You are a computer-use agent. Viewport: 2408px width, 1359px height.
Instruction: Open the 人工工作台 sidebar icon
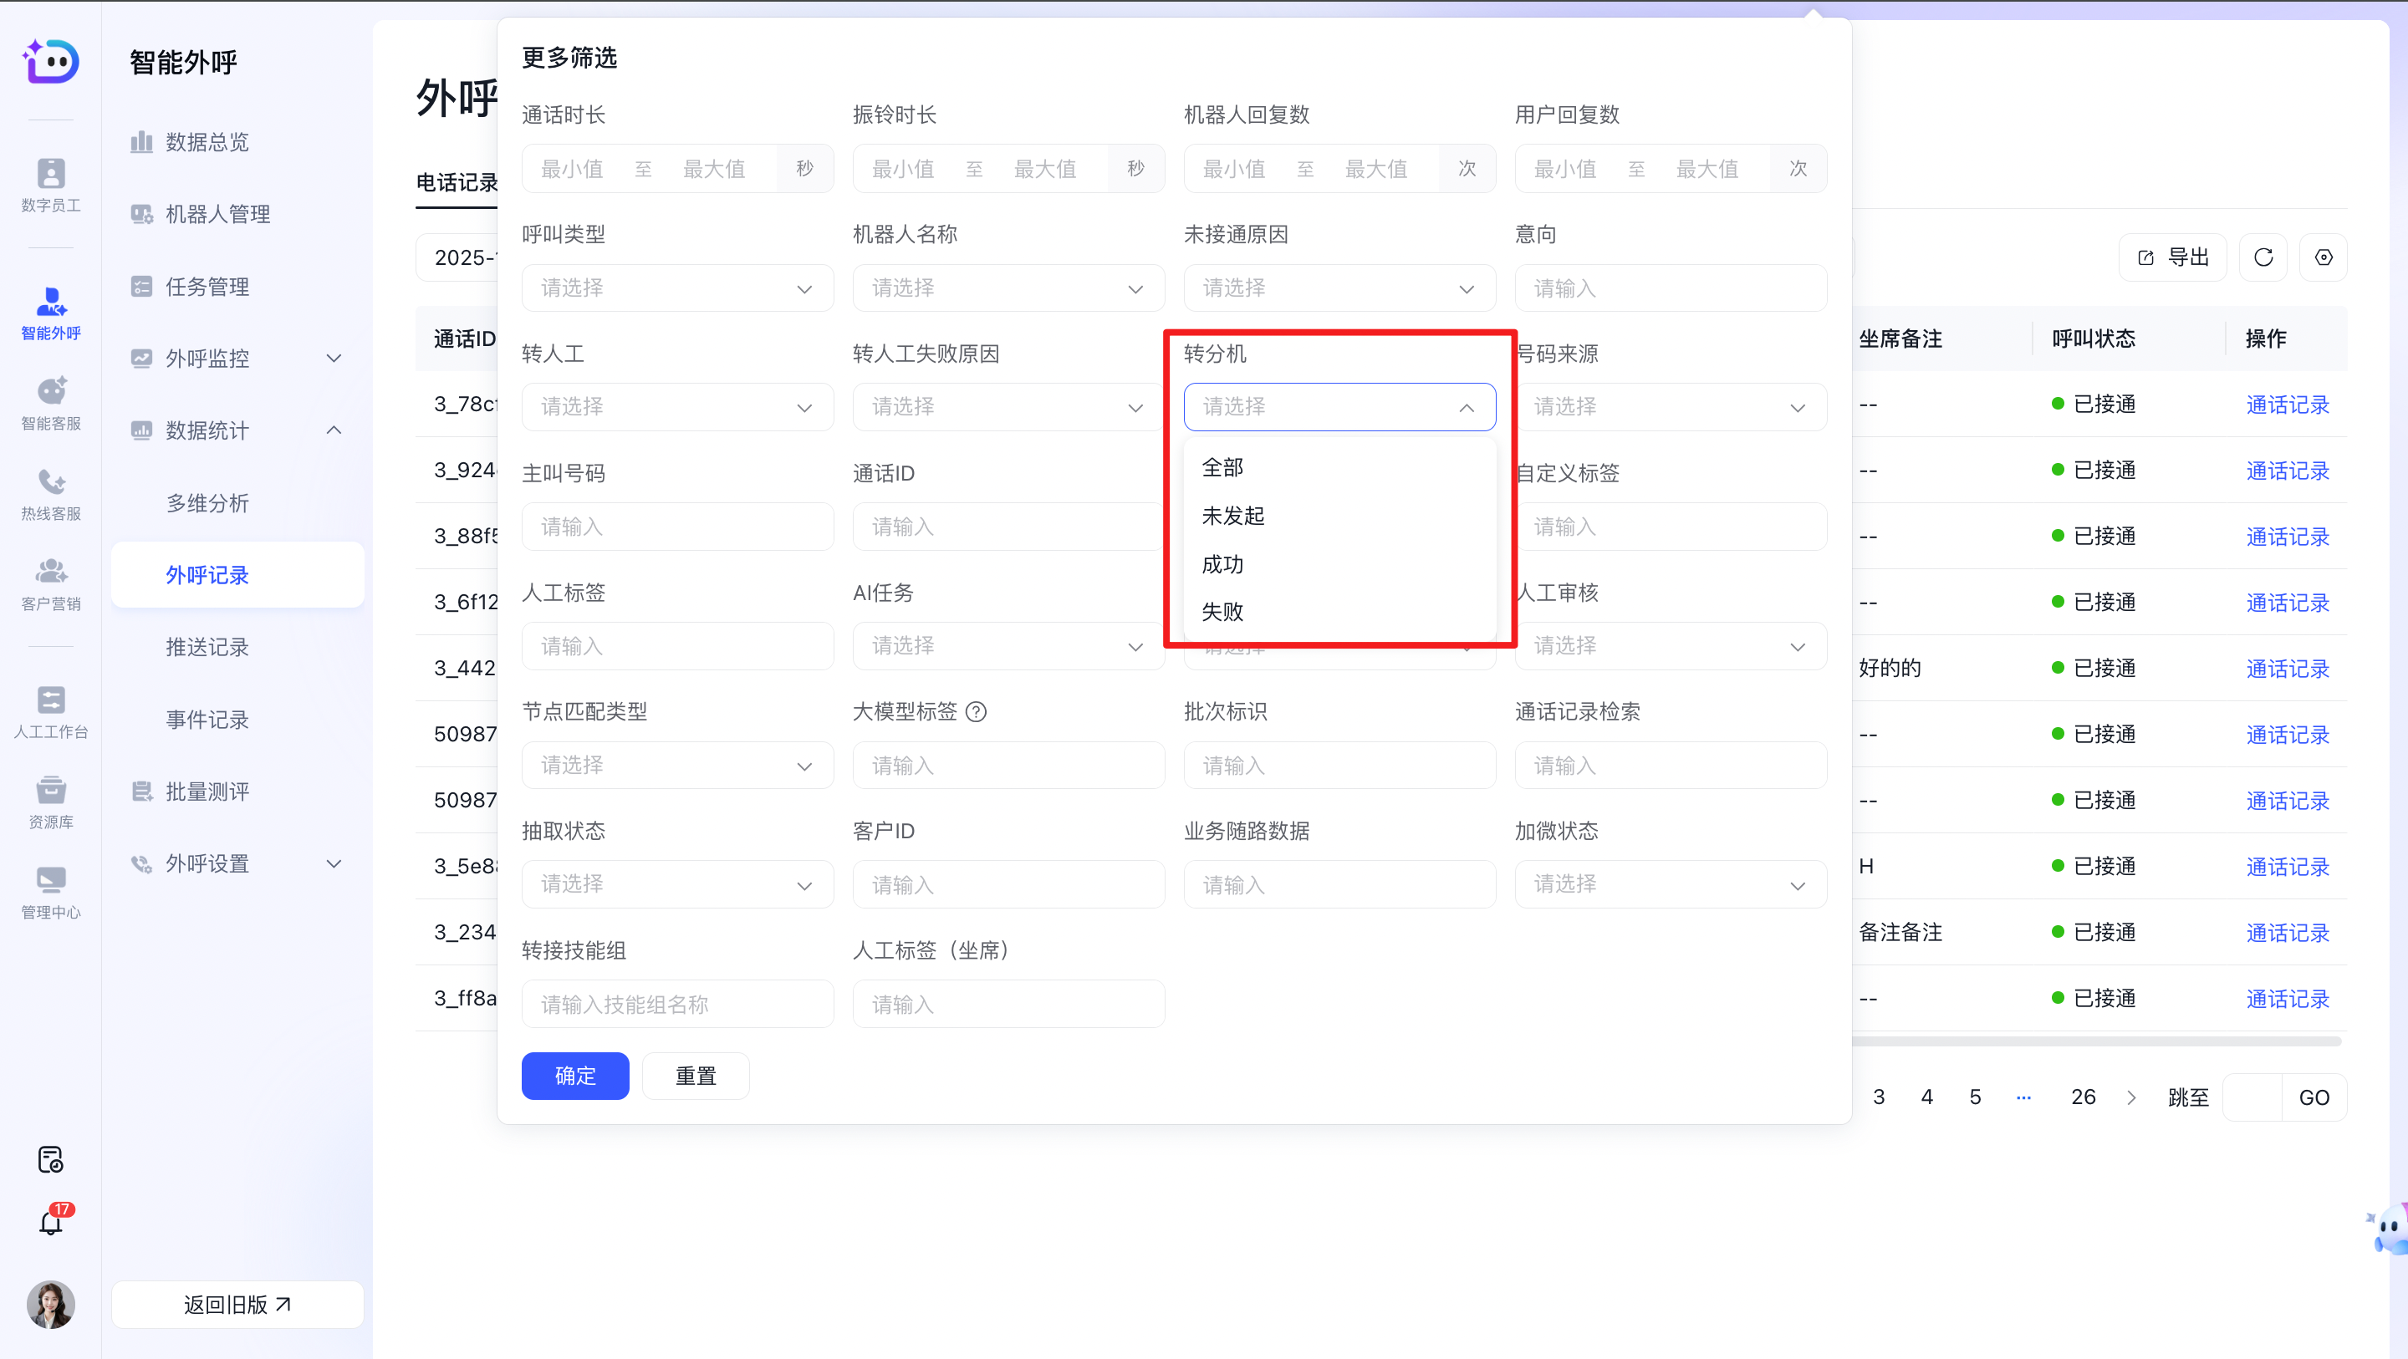(x=50, y=711)
